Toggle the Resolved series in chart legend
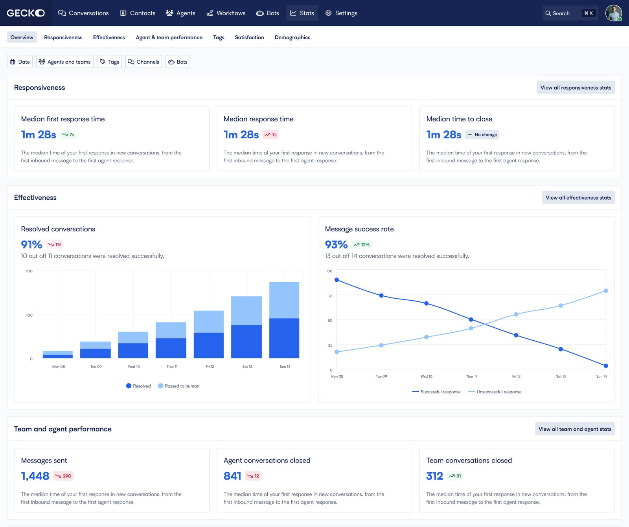The height and width of the screenshot is (527, 629). (138, 386)
